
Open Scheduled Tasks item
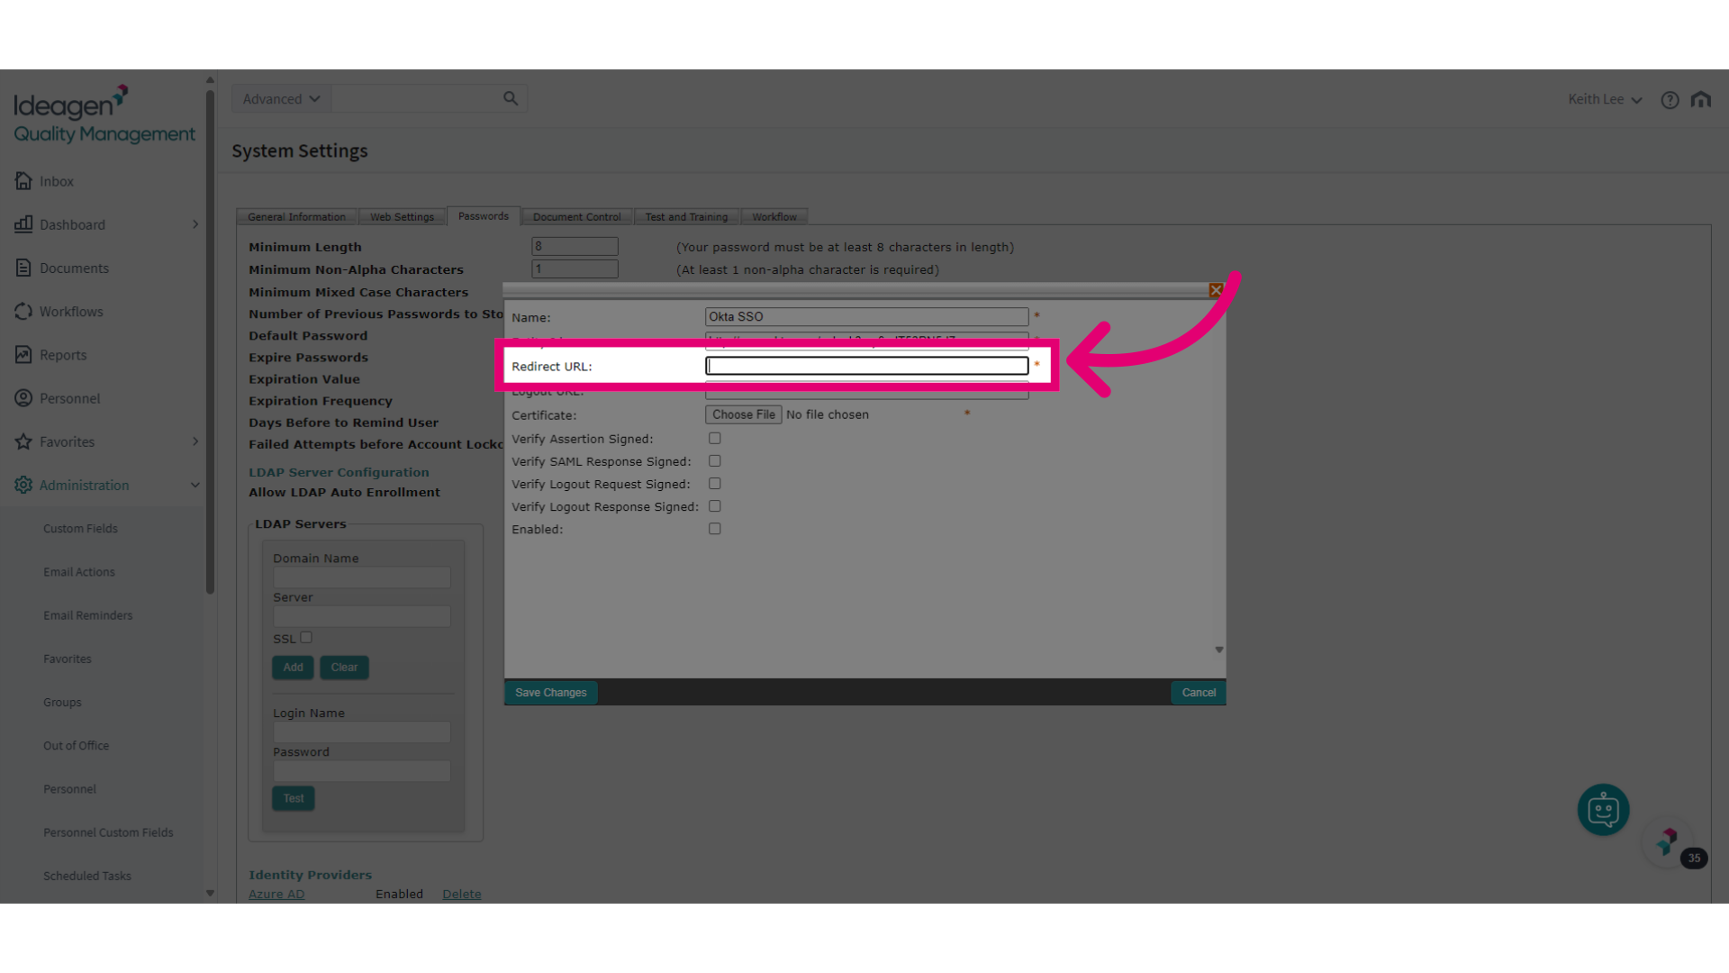(x=87, y=876)
